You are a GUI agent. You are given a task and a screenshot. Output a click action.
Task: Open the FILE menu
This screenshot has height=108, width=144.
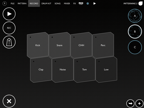pyautogui.click(x=13, y=3)
